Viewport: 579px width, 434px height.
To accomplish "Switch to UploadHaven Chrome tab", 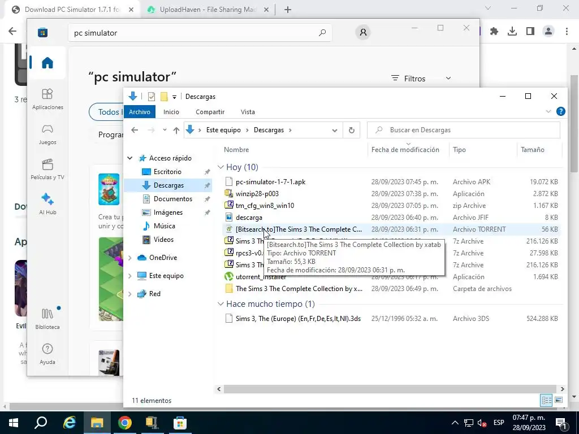I will 208,10.
